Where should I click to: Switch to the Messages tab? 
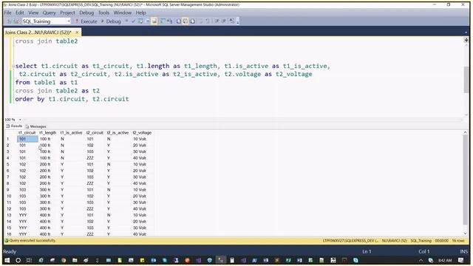(36, 126)
